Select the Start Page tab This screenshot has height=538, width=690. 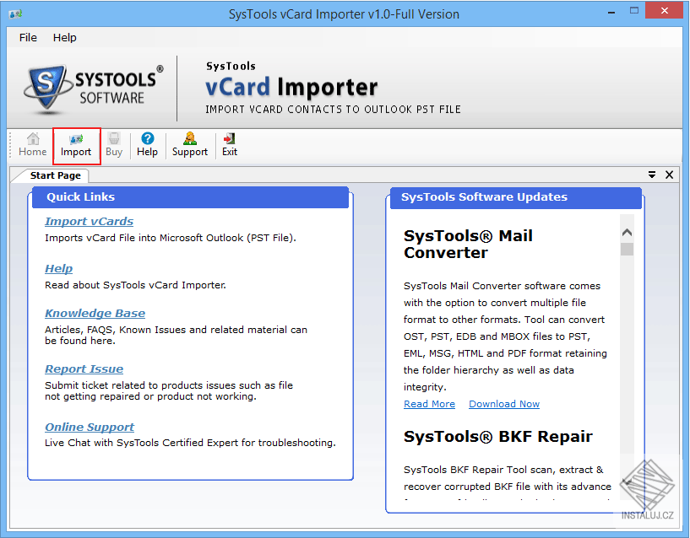[56, 175]
